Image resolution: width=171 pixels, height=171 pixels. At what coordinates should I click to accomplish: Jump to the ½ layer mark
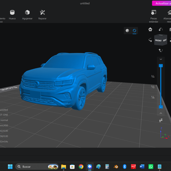tap(153, 87)
